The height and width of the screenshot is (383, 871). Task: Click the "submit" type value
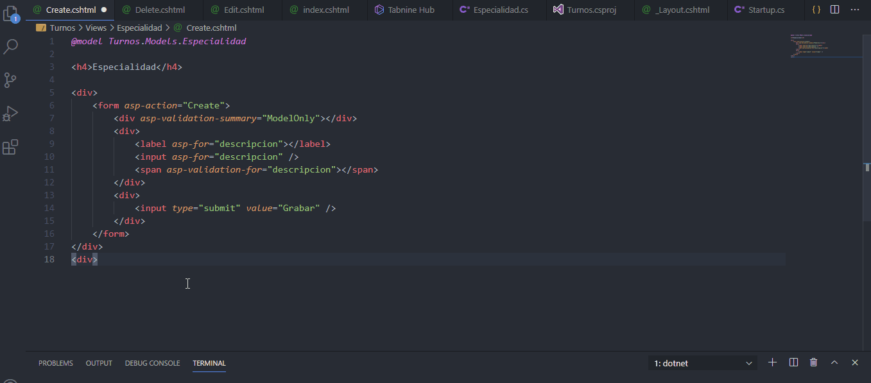tap(220, 208)
